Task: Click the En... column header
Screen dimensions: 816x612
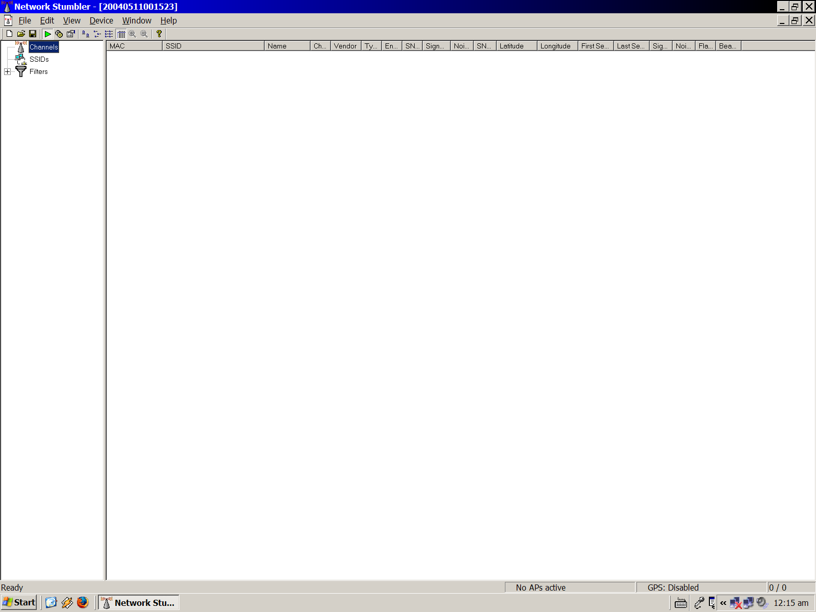Action: tap(392, 46)
